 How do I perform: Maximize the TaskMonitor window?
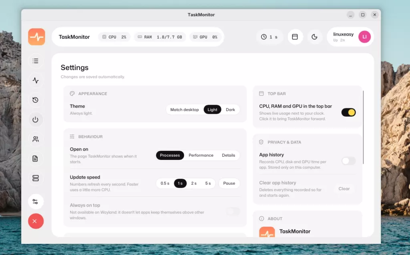click(x=363, y=15)
